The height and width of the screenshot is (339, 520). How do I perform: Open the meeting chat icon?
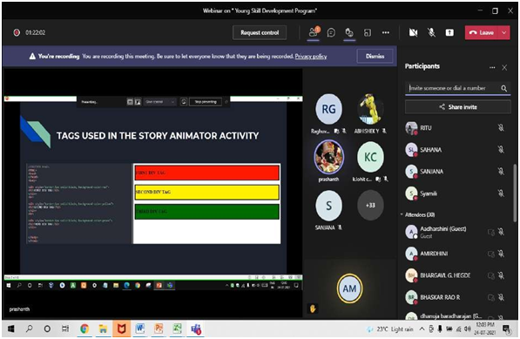[x=331, y=32]
